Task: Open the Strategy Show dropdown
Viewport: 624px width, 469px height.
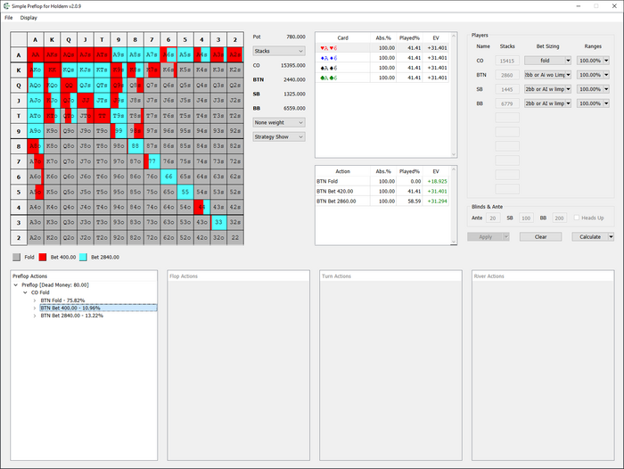Action: click(279, 137)
